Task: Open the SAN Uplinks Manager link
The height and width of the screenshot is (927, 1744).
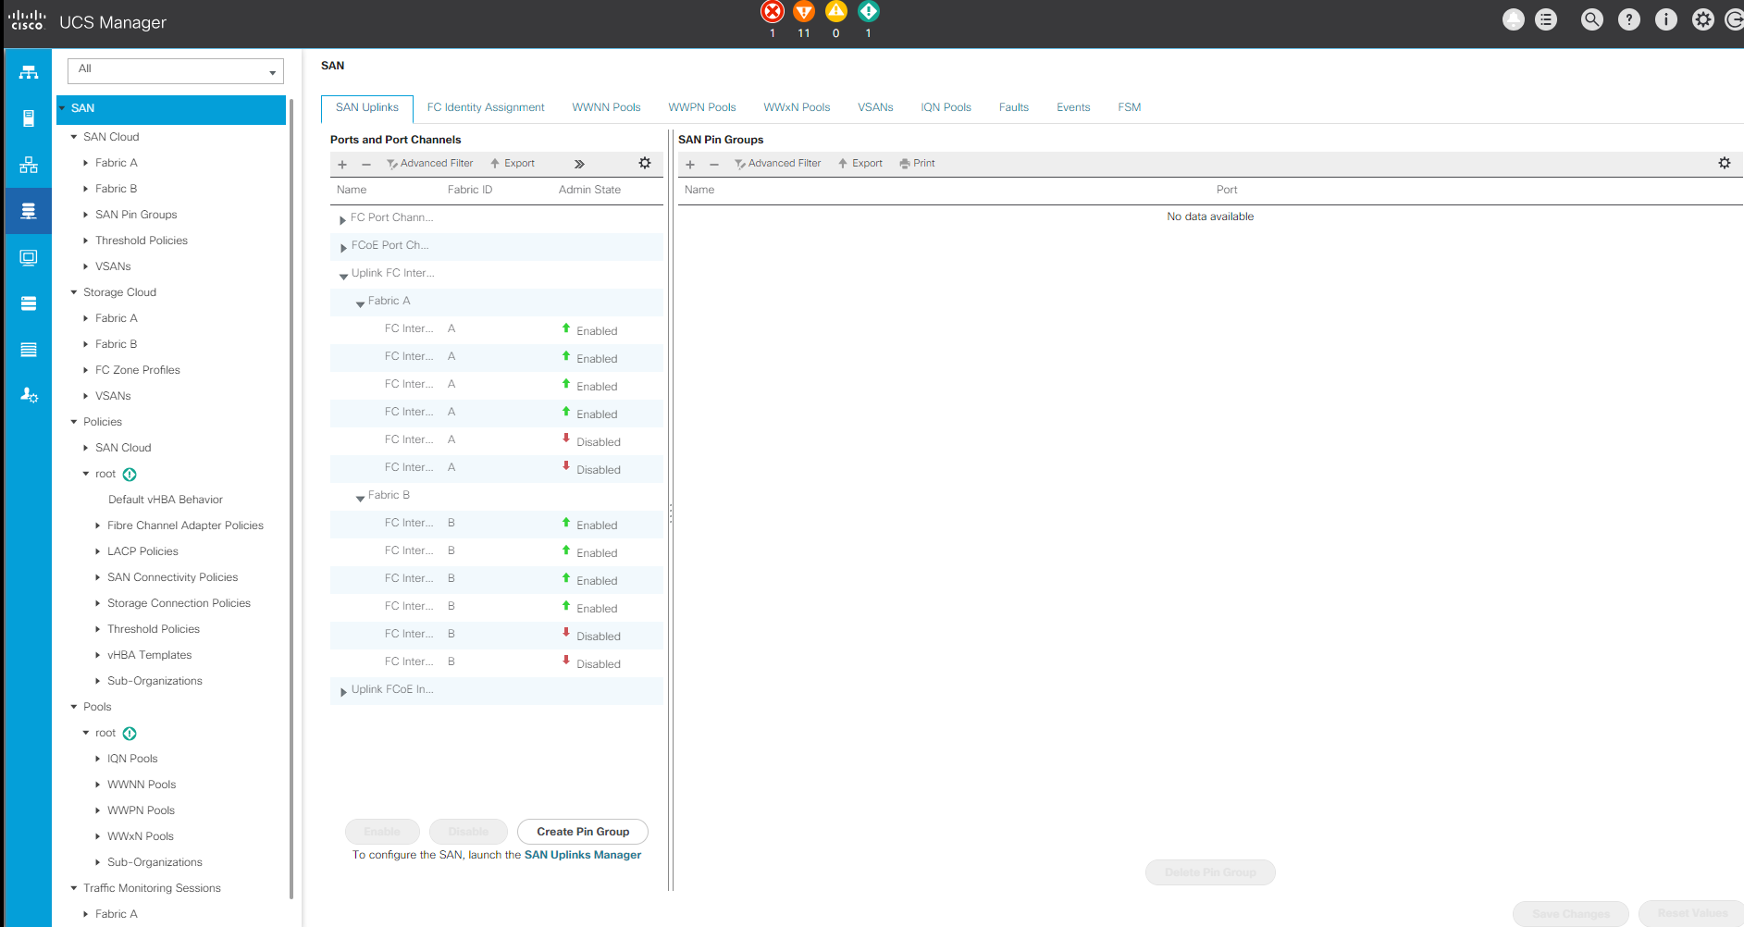Action: point(582,855)
